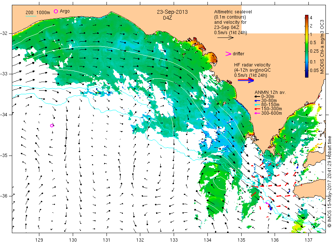This screenshot has height=245, width=334.
Task: Click the 'Altimetric sealevel' legend text
Action: pos(233,12)
